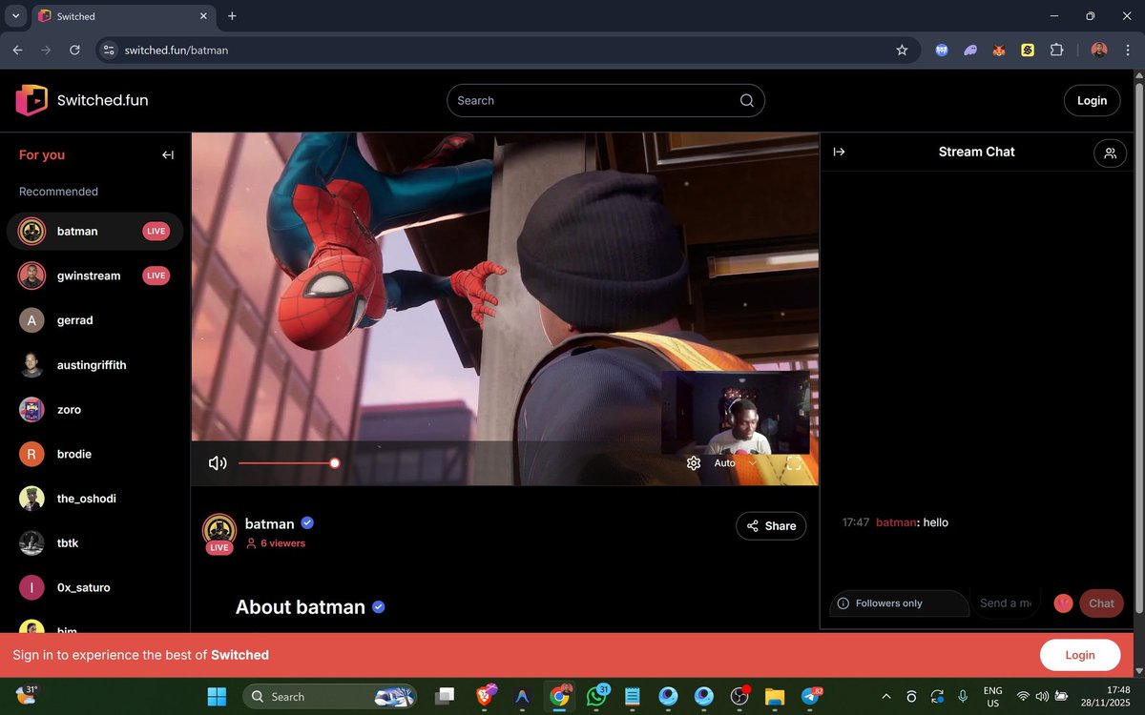Reload the page

point(74,50)
